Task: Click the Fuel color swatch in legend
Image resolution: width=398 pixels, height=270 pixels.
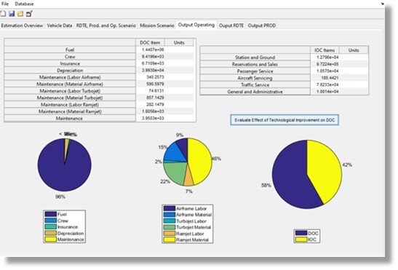Action: click(50, 214)
